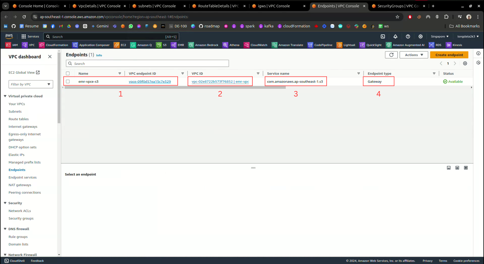
Task: Open Security groups in the sidebar
Action: pos(21,218)
